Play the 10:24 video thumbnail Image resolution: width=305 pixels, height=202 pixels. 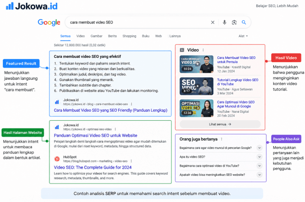197,64
